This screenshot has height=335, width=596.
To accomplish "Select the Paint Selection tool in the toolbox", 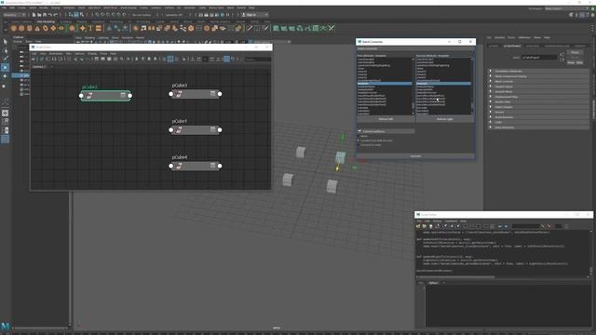I will [5, 59].
